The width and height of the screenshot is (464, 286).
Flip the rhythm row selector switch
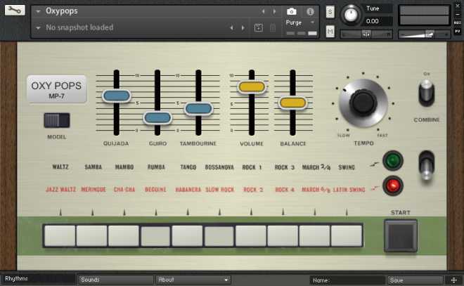pos(426,166)
